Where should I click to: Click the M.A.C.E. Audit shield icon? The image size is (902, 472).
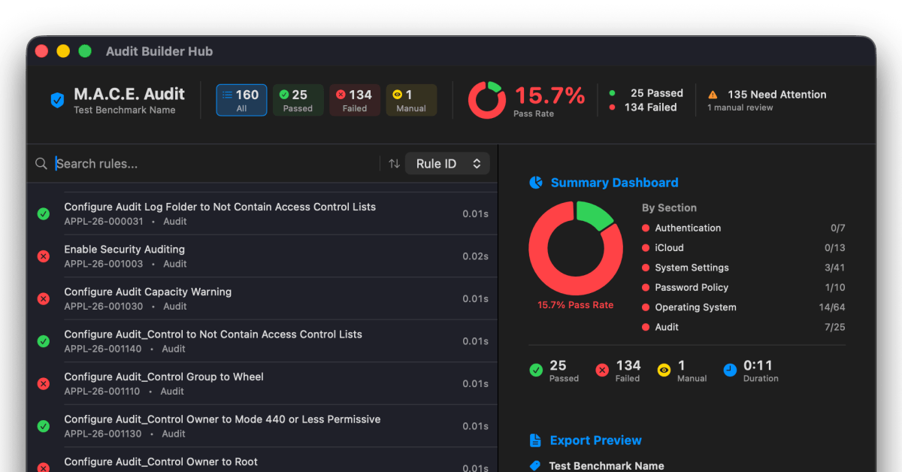click(x=57, y=101)
